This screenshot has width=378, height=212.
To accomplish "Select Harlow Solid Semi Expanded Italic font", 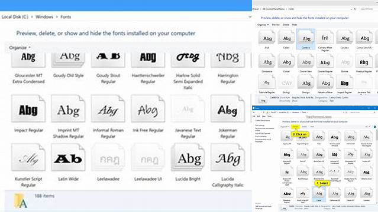I will coord(188,60).
